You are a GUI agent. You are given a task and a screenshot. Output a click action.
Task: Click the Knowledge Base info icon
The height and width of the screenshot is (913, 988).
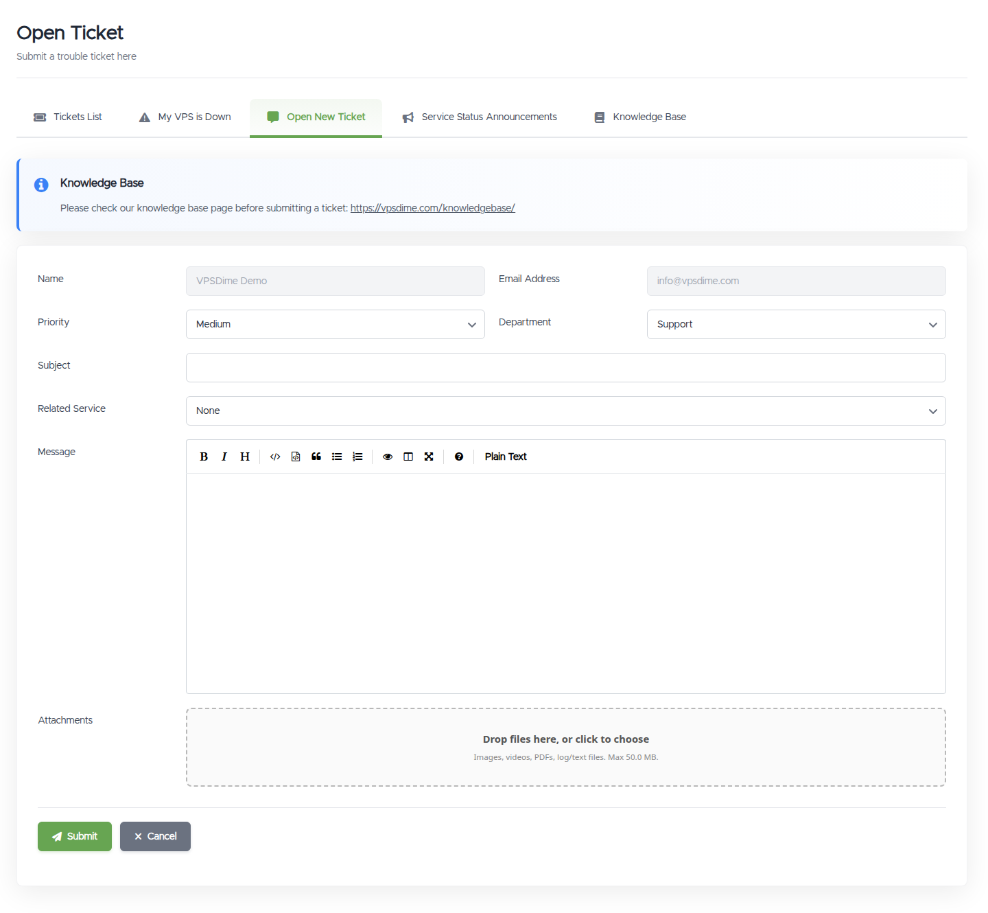pos(41,185)
